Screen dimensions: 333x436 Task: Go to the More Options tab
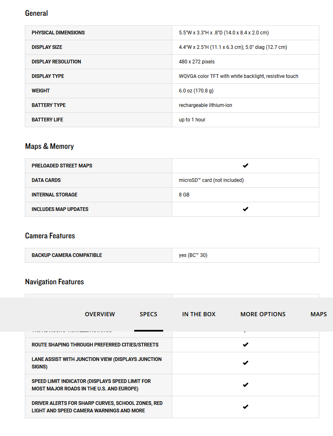(x=263, y=314)
